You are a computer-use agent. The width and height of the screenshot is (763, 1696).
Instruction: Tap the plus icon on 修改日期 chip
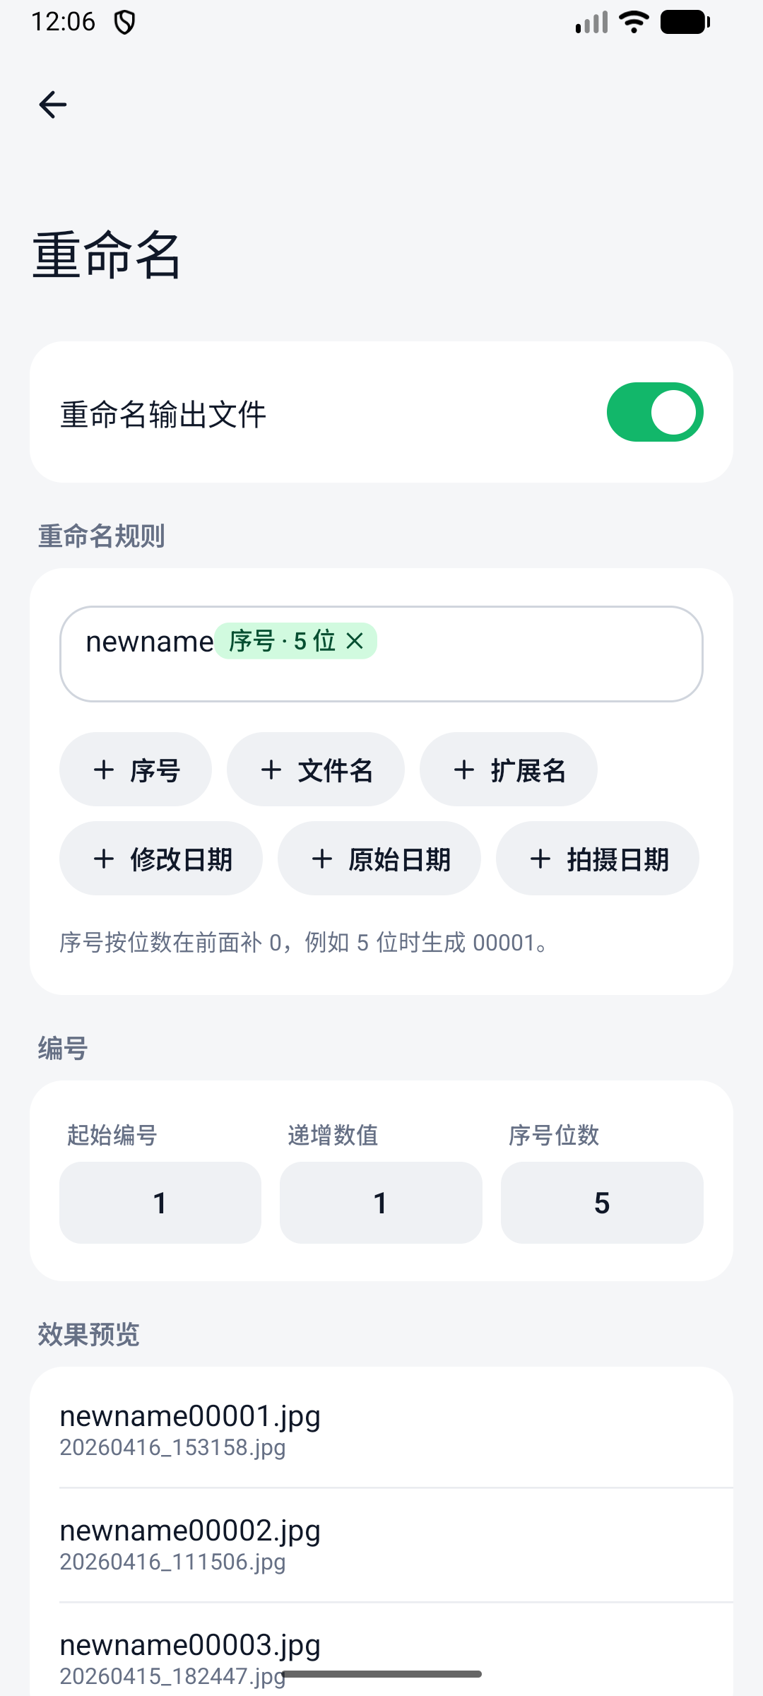104,859
